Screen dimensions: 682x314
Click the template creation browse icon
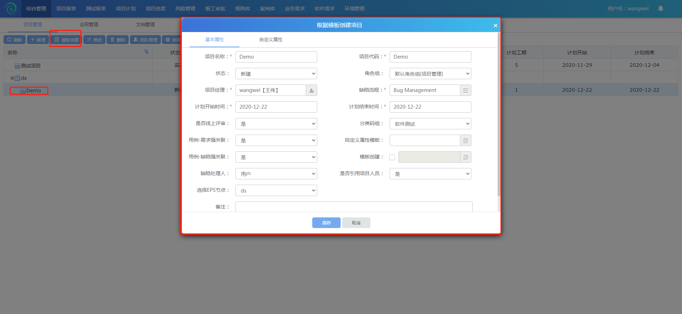coord(465,157)
